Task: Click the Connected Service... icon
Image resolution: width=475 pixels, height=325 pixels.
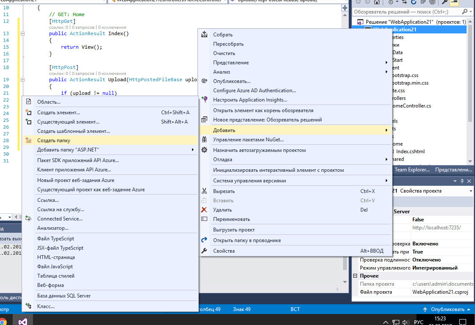Action: [x=28, y=219]
